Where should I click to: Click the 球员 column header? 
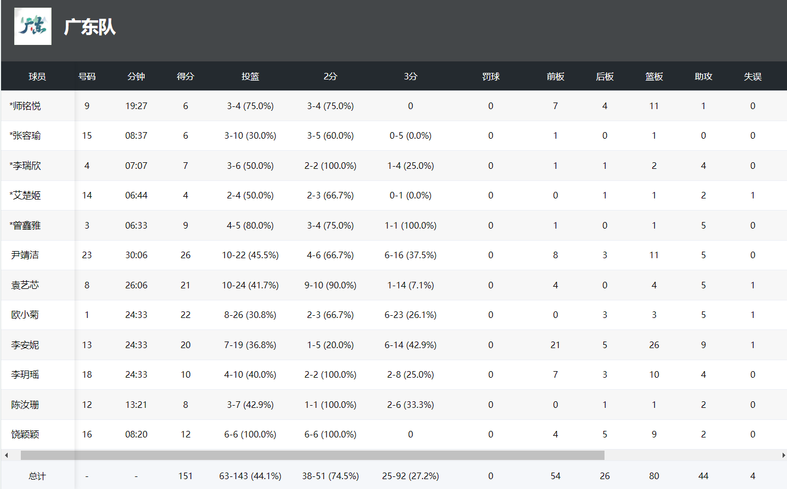tap(37, 76)
